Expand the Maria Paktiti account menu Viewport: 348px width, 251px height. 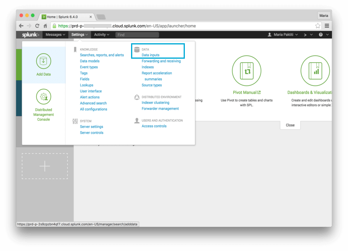[297, 35]
